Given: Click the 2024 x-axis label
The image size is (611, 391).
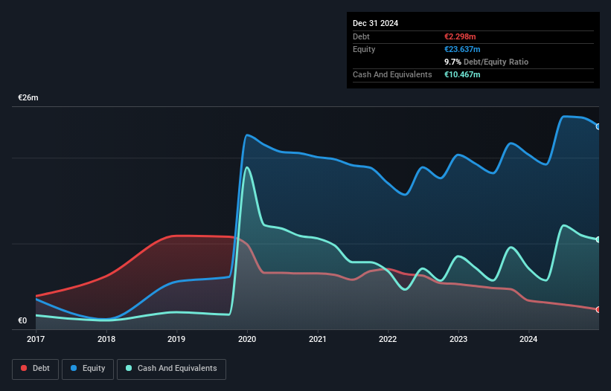Looking at the screenshot, I should [528, 339].
